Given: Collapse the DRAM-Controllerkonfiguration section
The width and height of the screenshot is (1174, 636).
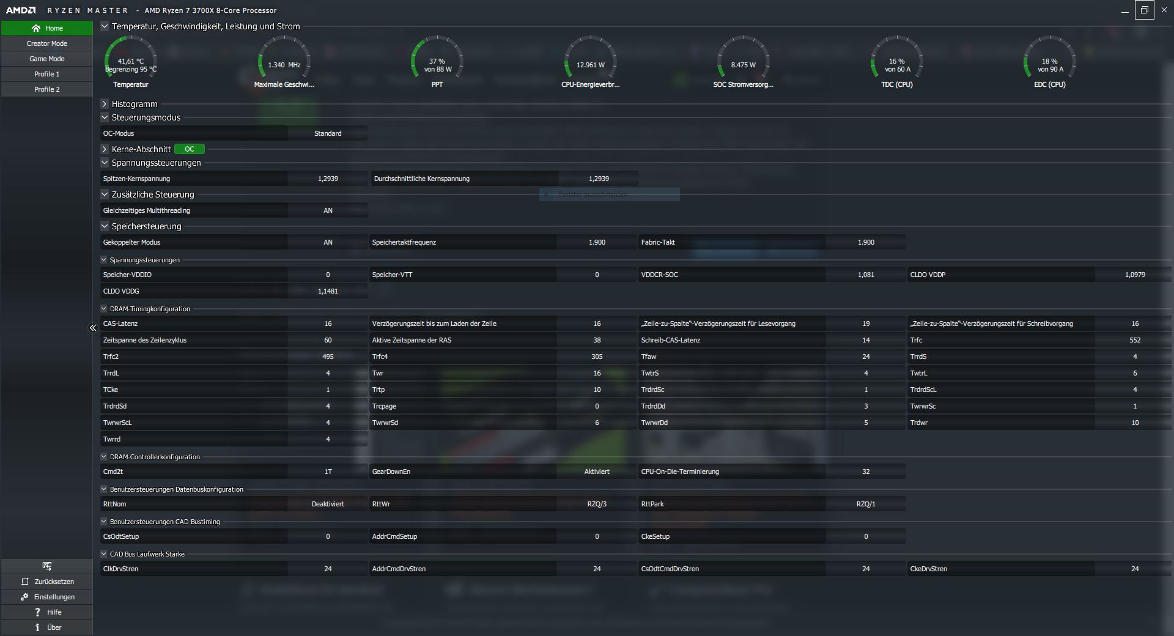Looking at the screenshot, I should click(104, 457).
